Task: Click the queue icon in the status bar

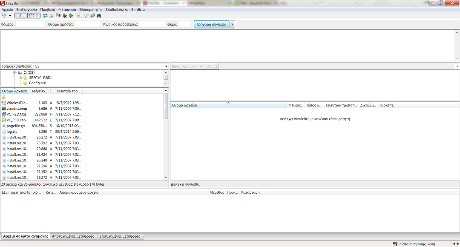Action: pyautogui.click(x=395, y=244)
